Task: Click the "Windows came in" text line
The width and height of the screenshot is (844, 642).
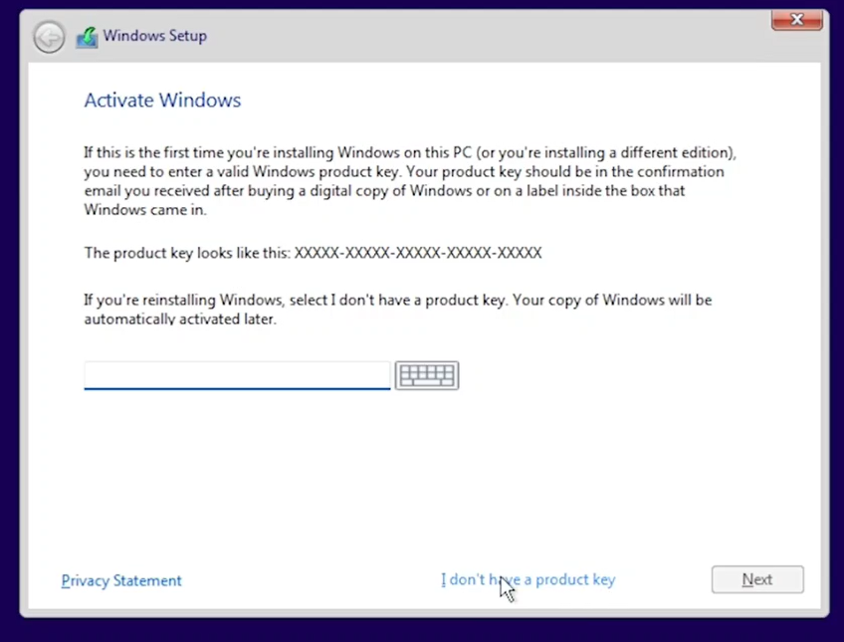Action: click(143, 210)
